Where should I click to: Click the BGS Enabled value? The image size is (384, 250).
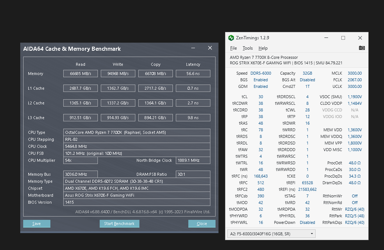(x=260, y=80)
